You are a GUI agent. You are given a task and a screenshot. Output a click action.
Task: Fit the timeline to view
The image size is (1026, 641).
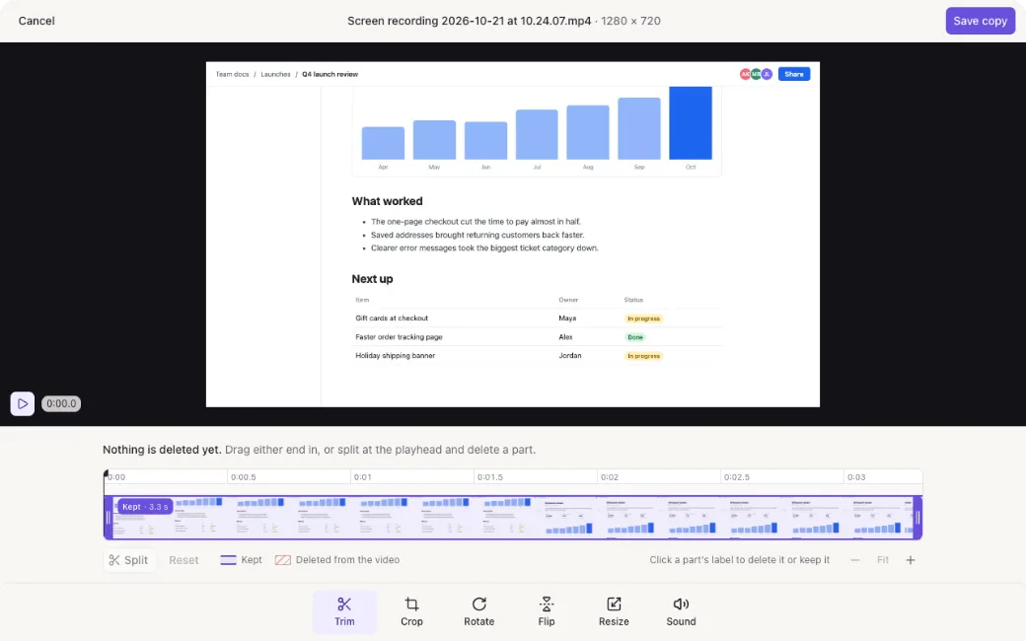(x=883, y=560)
